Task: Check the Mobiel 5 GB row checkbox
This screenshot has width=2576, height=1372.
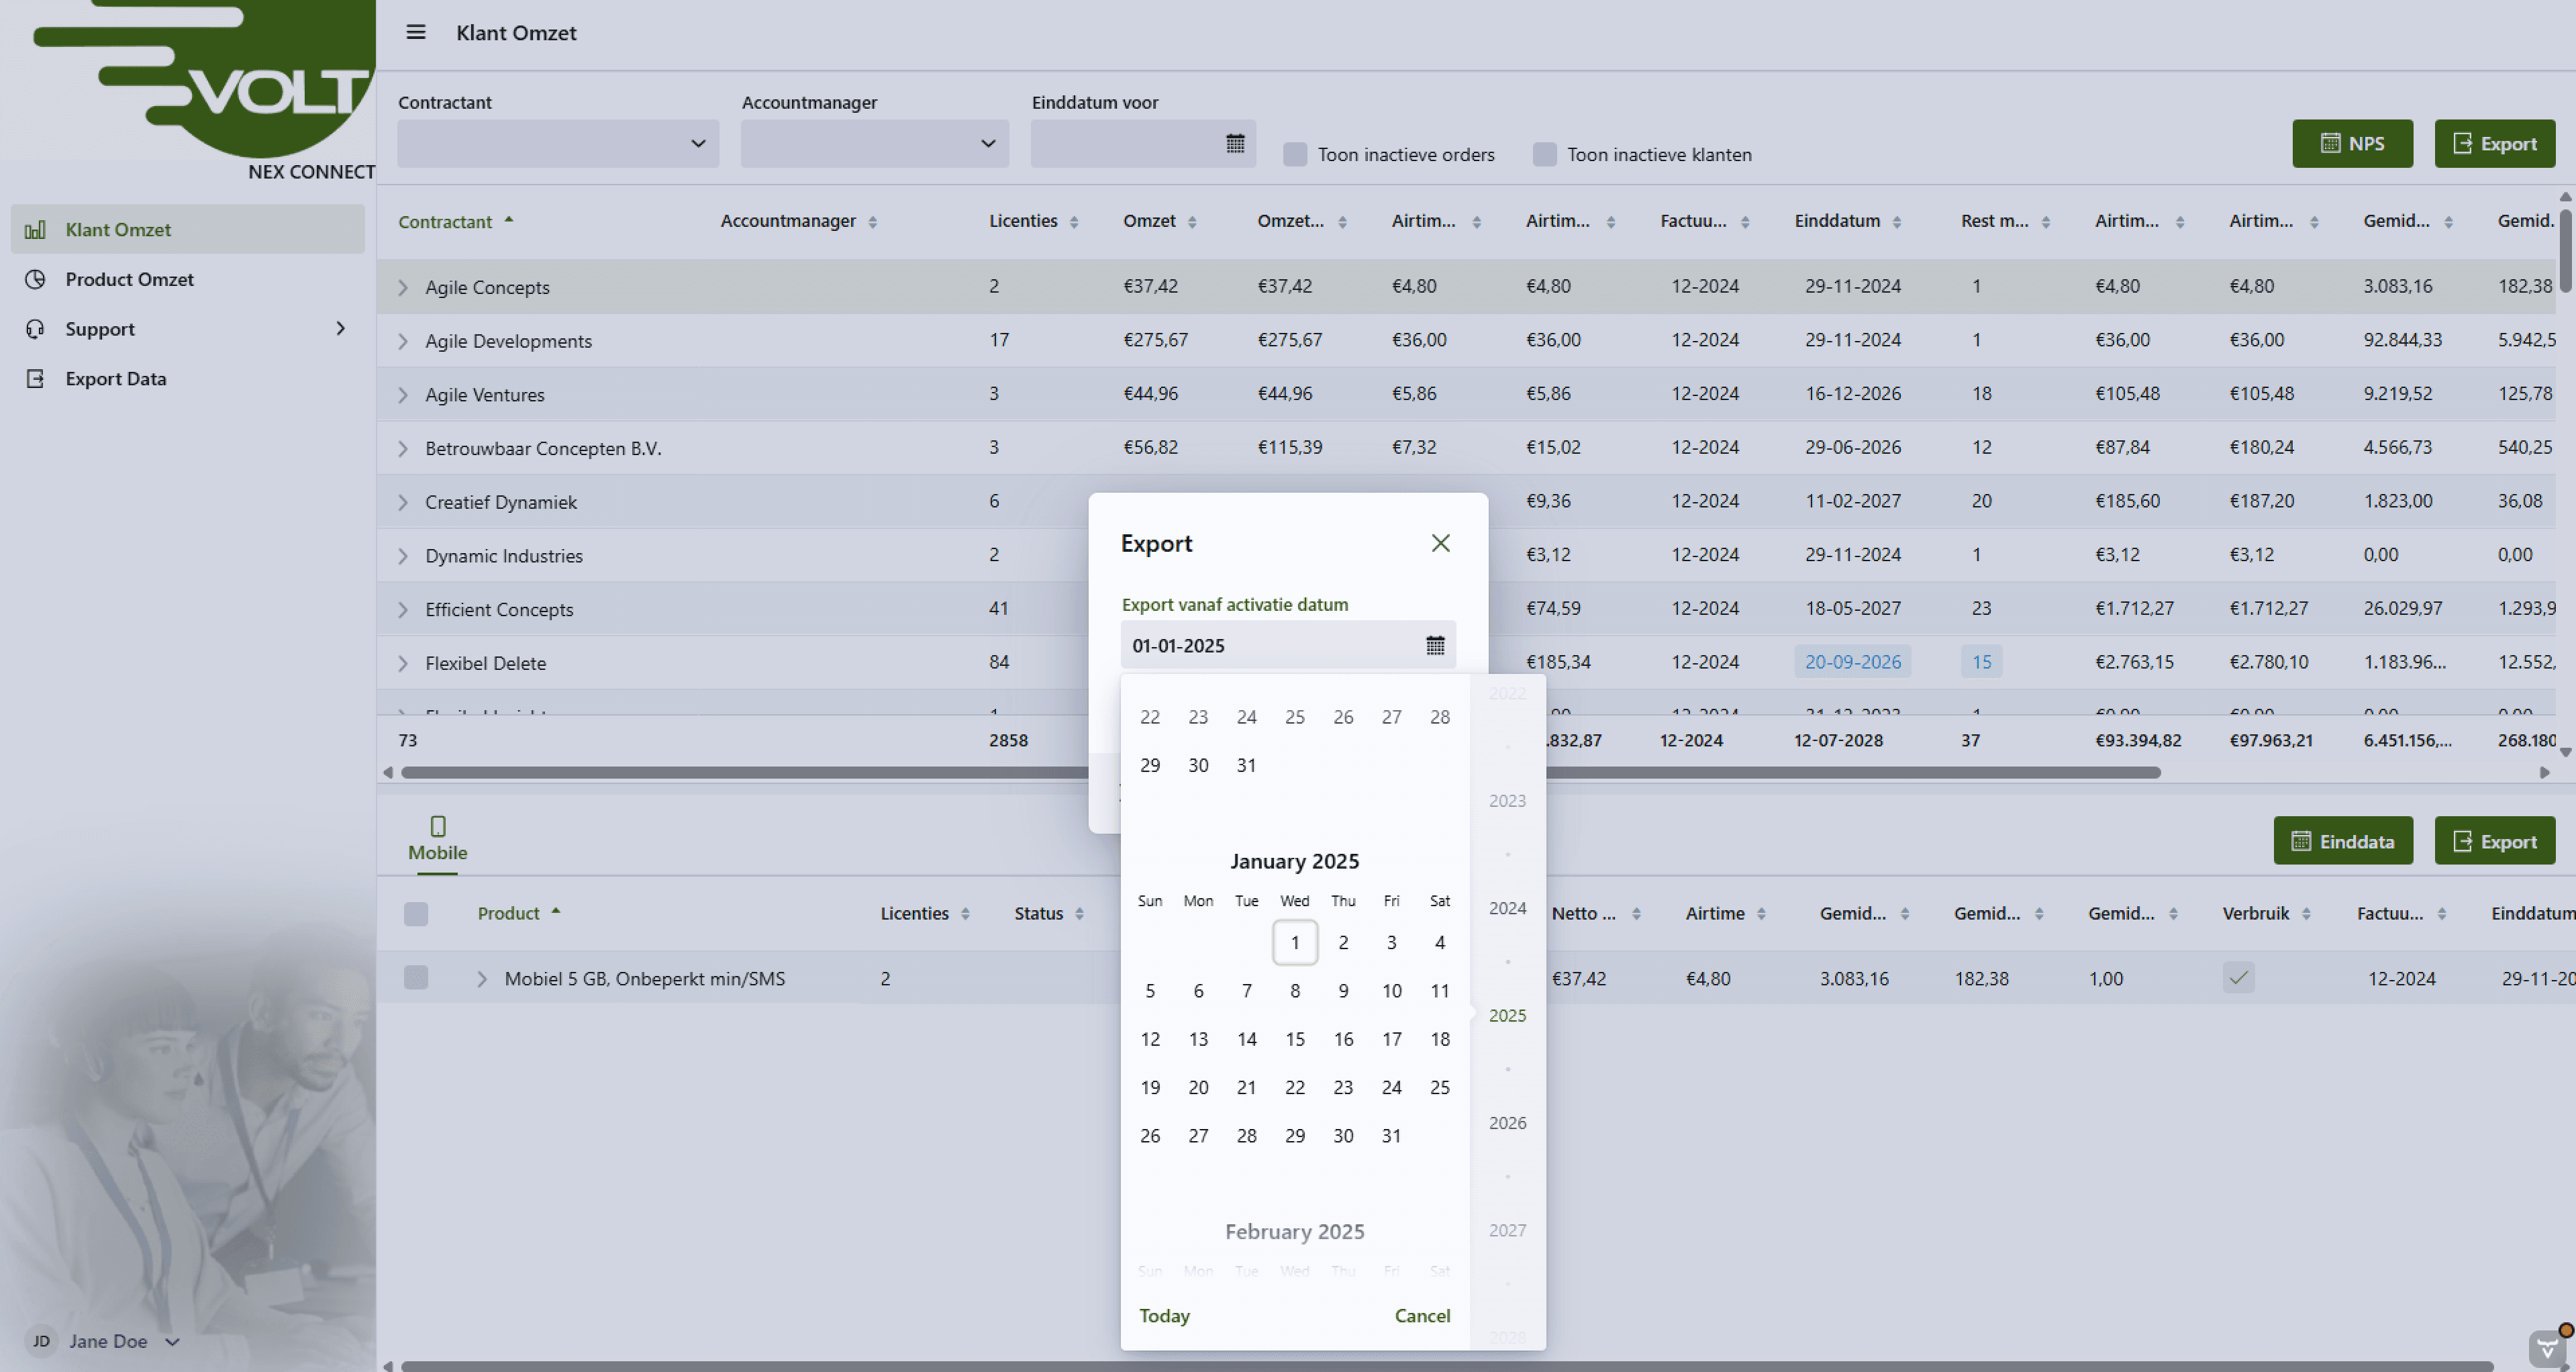Action: (416, 978)
